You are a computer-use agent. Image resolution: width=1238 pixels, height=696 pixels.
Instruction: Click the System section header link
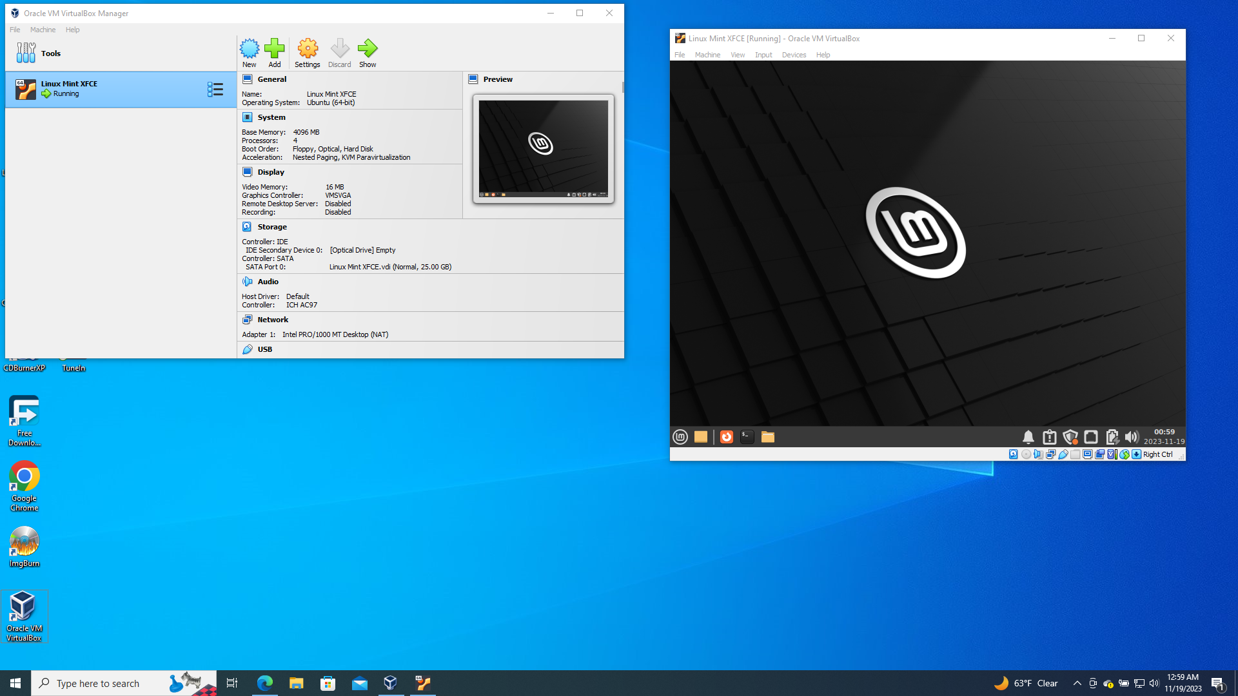coord(271,117)
